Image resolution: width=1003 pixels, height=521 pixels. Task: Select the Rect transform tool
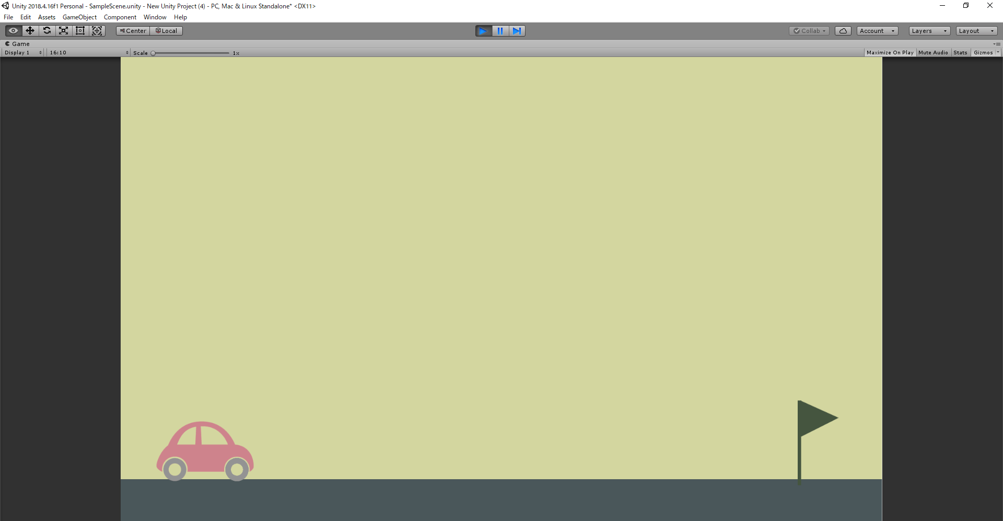pos(80,31)
